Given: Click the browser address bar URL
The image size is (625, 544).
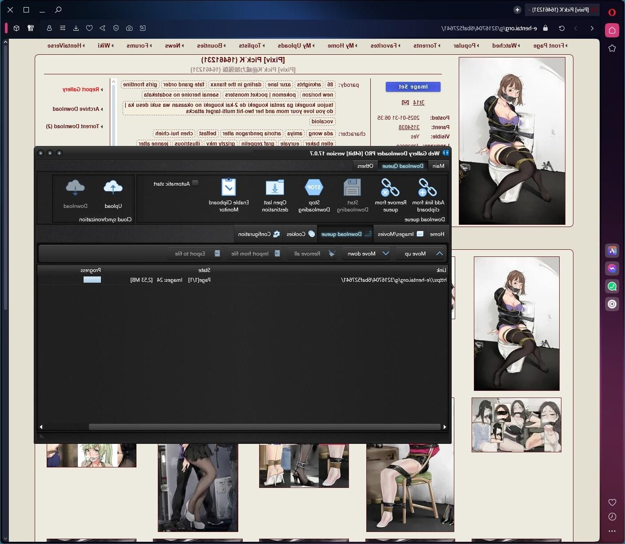Looking at the screenshot, I should 489,28.
